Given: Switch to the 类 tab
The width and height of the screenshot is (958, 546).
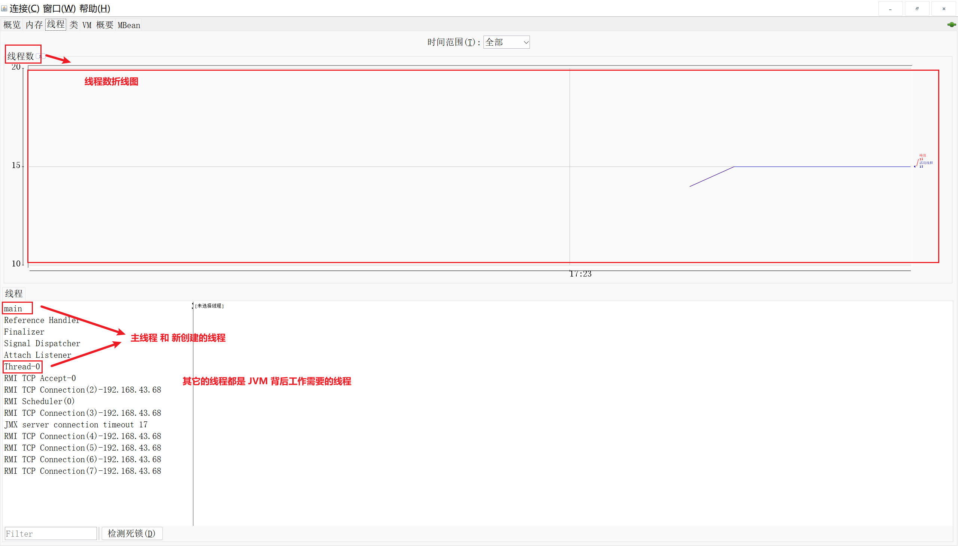Looking at the screenshot, I should coord(73,25).
